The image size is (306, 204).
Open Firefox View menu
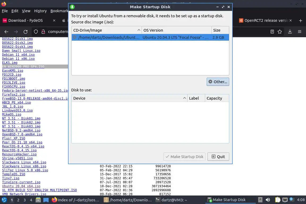26,11
